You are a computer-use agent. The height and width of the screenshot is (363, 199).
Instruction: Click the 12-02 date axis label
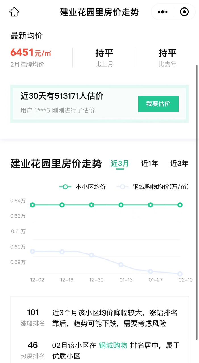click(37, 280)
